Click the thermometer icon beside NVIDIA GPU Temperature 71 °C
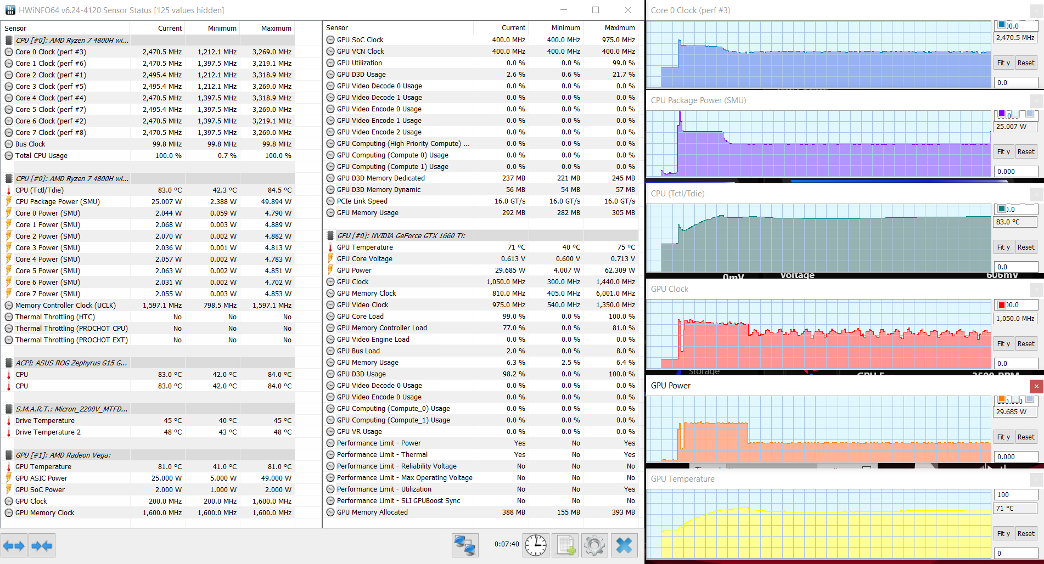Viewport: 1044px width, 564px height. coord(330,247)
